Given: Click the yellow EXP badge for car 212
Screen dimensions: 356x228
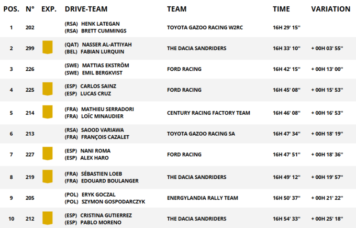Looking at the screenshot, I should (48, 219).
